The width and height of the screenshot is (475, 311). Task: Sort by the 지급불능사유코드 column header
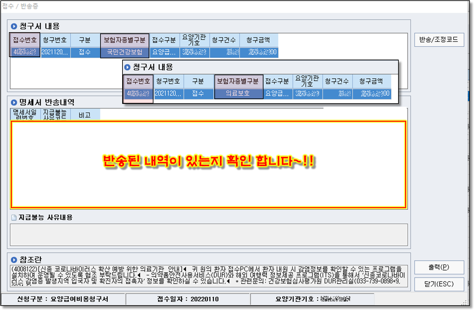(55, 115)
